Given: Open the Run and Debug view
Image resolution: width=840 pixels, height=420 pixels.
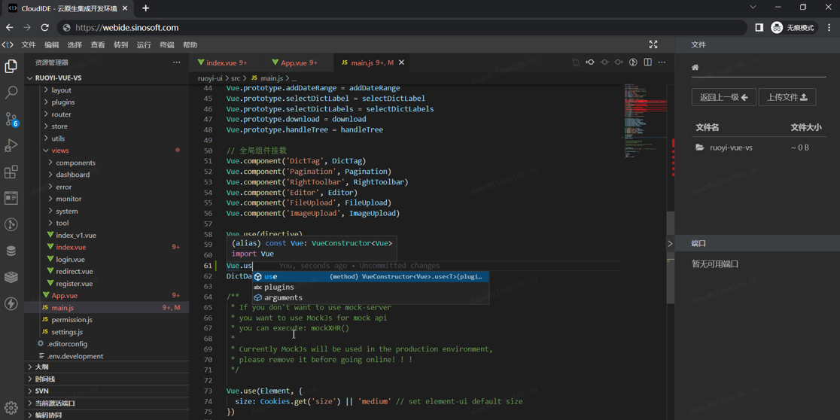Looking at the screenshot, I should tap(11, 145).
